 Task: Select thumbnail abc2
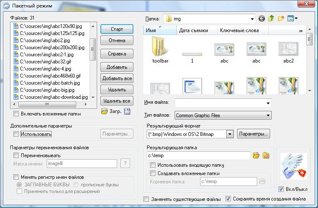tap(288, 49)
